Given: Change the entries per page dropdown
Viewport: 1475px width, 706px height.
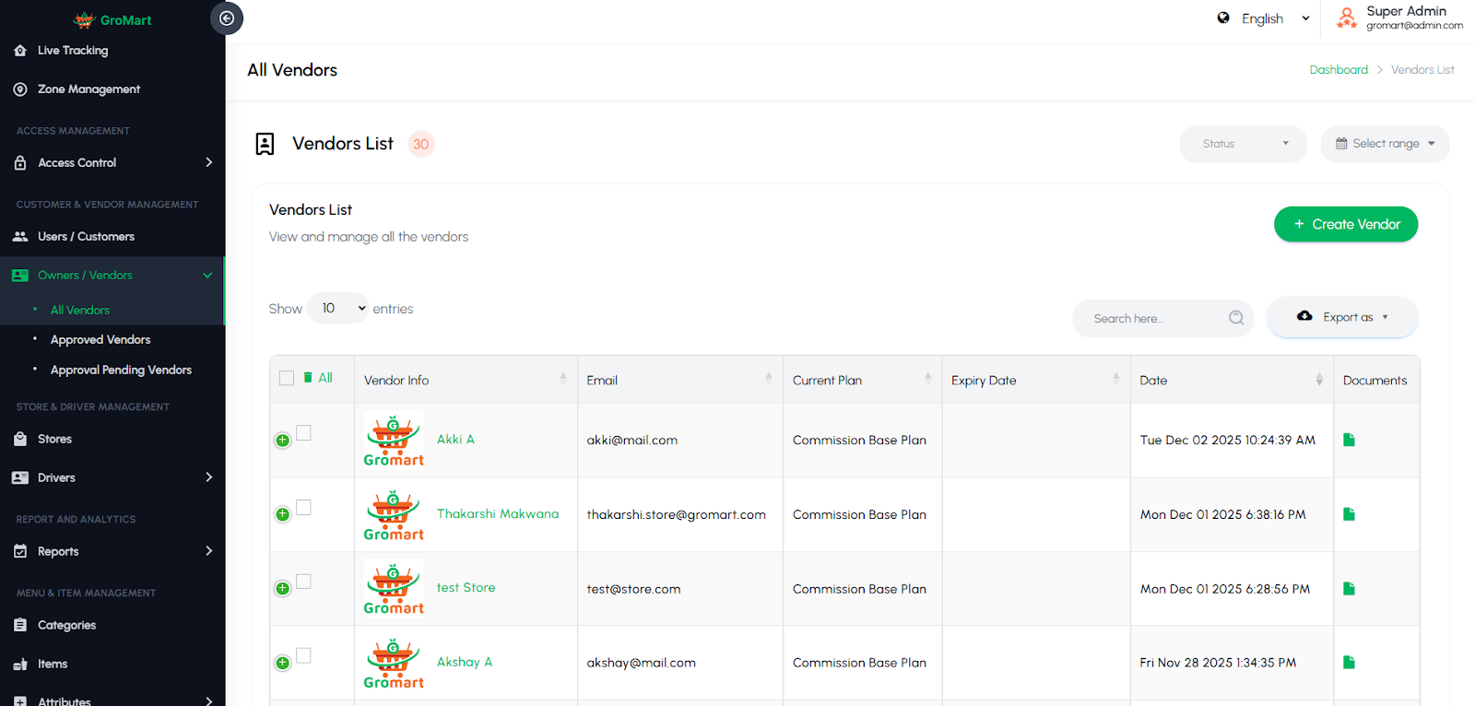Looking at the screenshot, I should pyautogui.click(x=338, y=309).
